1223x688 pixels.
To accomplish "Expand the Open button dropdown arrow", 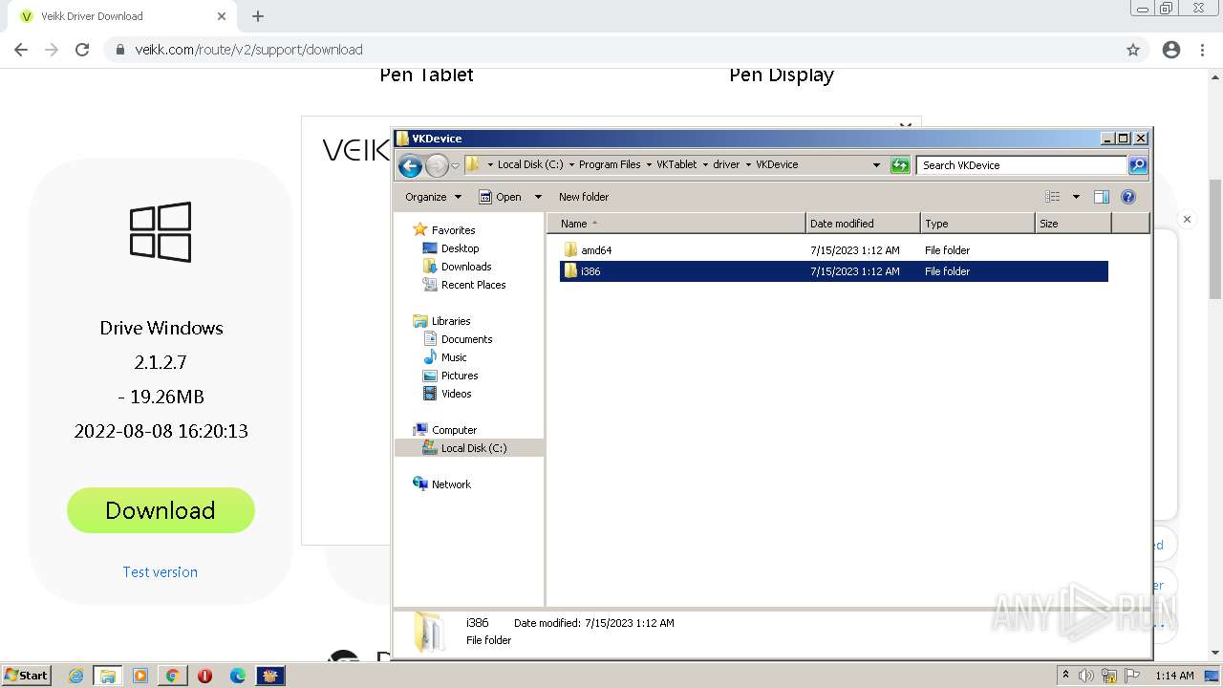I will [x=538, y=197].
